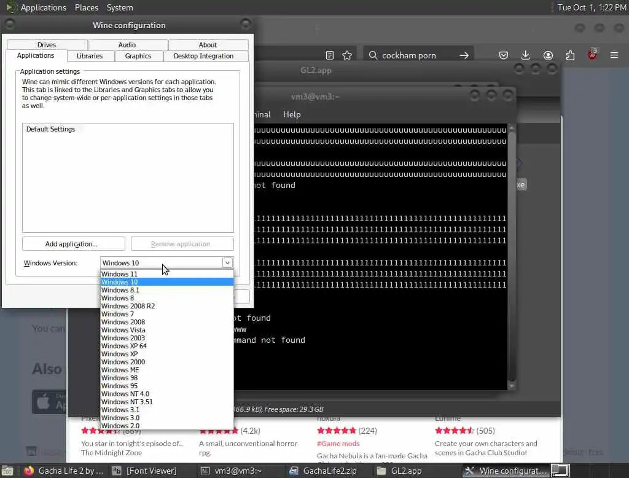Screen dimensions: 629x478
Task: Open the Graphics tab
Action: coord(138,56)
